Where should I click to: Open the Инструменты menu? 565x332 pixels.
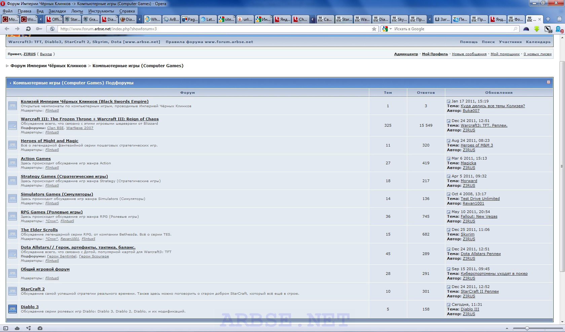[101, 11]
